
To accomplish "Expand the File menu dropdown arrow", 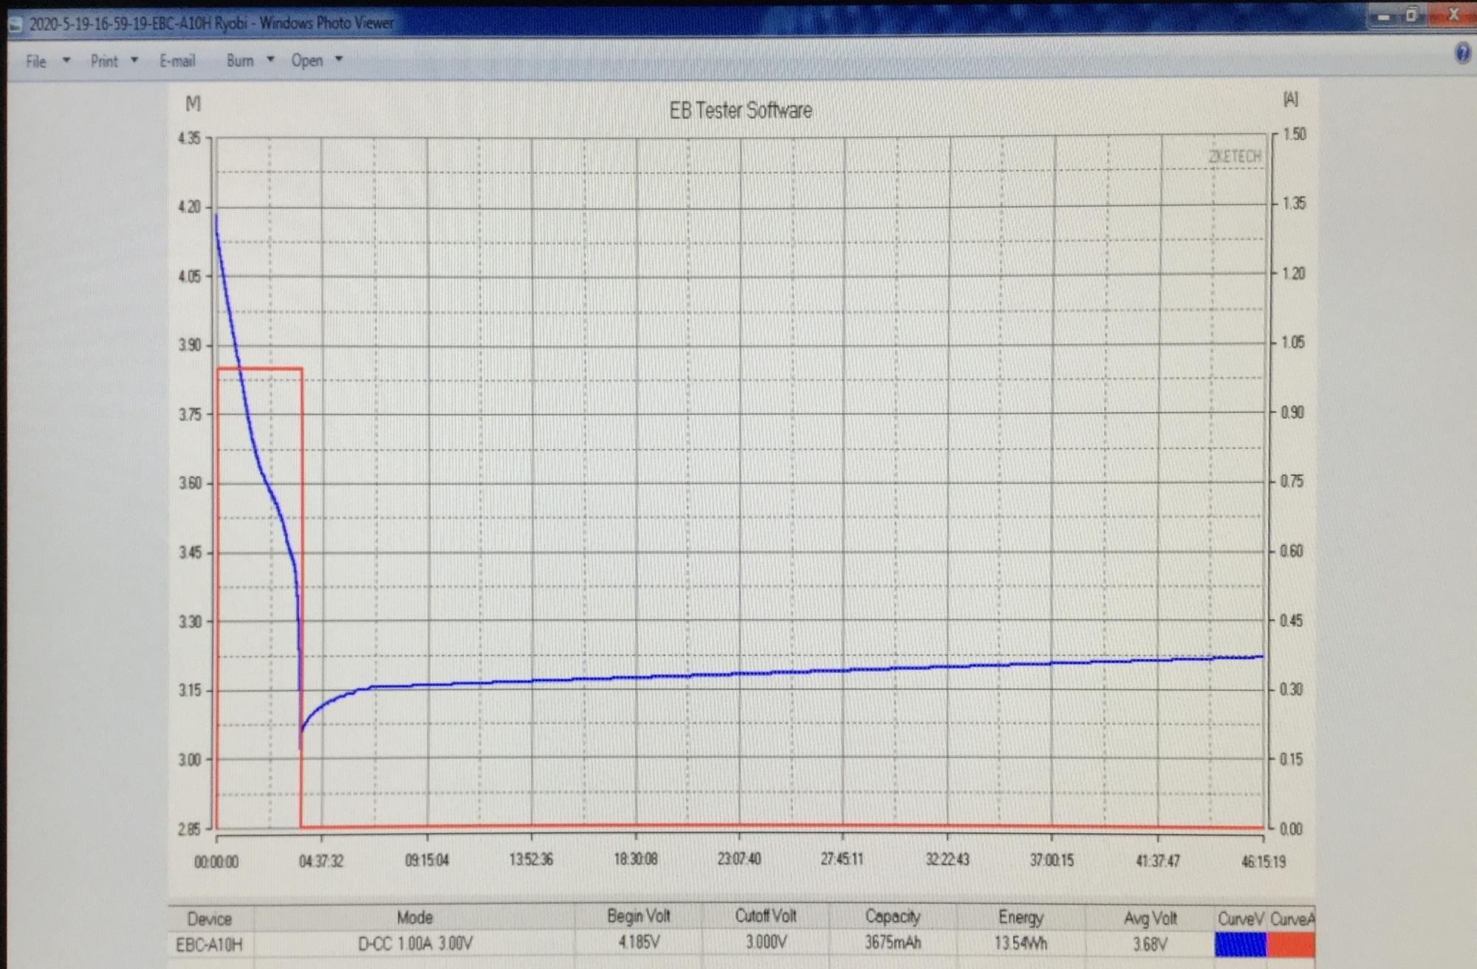I will tap(66, 61).
